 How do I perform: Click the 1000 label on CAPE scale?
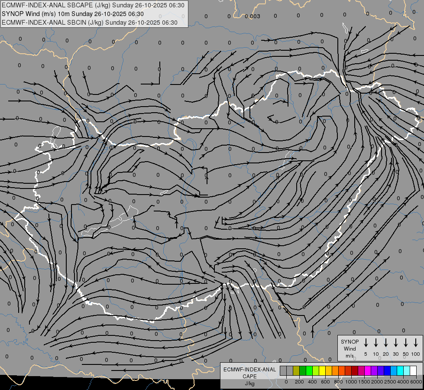click(x=351, y=382)
